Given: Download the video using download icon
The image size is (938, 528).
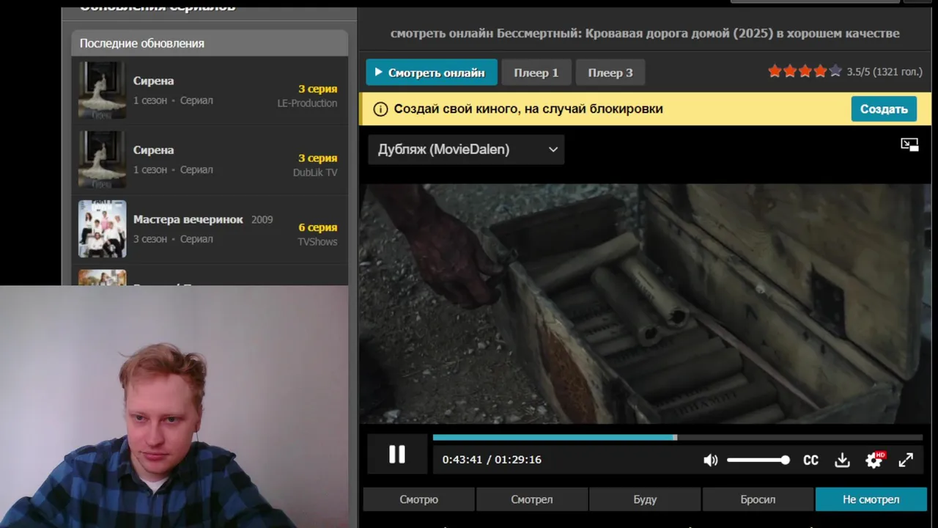Looking at the screenshot, I should pyautogui.click(x=842, y=460).
